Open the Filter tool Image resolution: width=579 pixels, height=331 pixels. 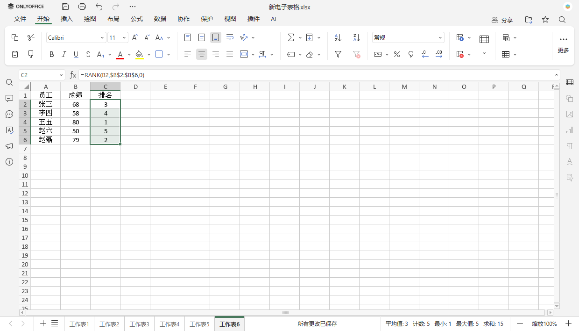(338, 54)
